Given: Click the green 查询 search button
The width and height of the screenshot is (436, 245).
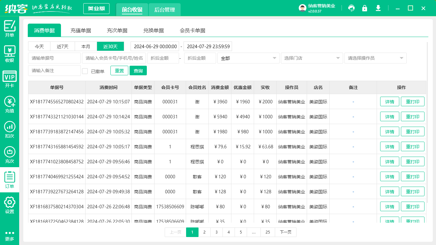Looking at the screenshot, I should coord(138,71).
